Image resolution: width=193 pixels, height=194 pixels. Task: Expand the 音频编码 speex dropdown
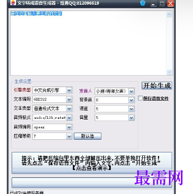(69, 127)
